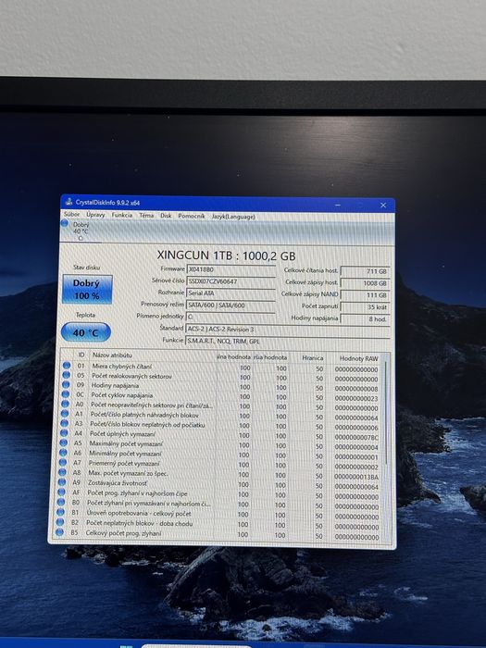Click the Rozhranie field Serial ATA
The width and height of the screenshot is (486, 648).
pos(231,293)
